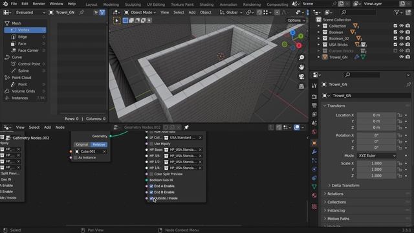Open the Global orientation dropdown
Viewport: 414px width, 233px height.
231,12
